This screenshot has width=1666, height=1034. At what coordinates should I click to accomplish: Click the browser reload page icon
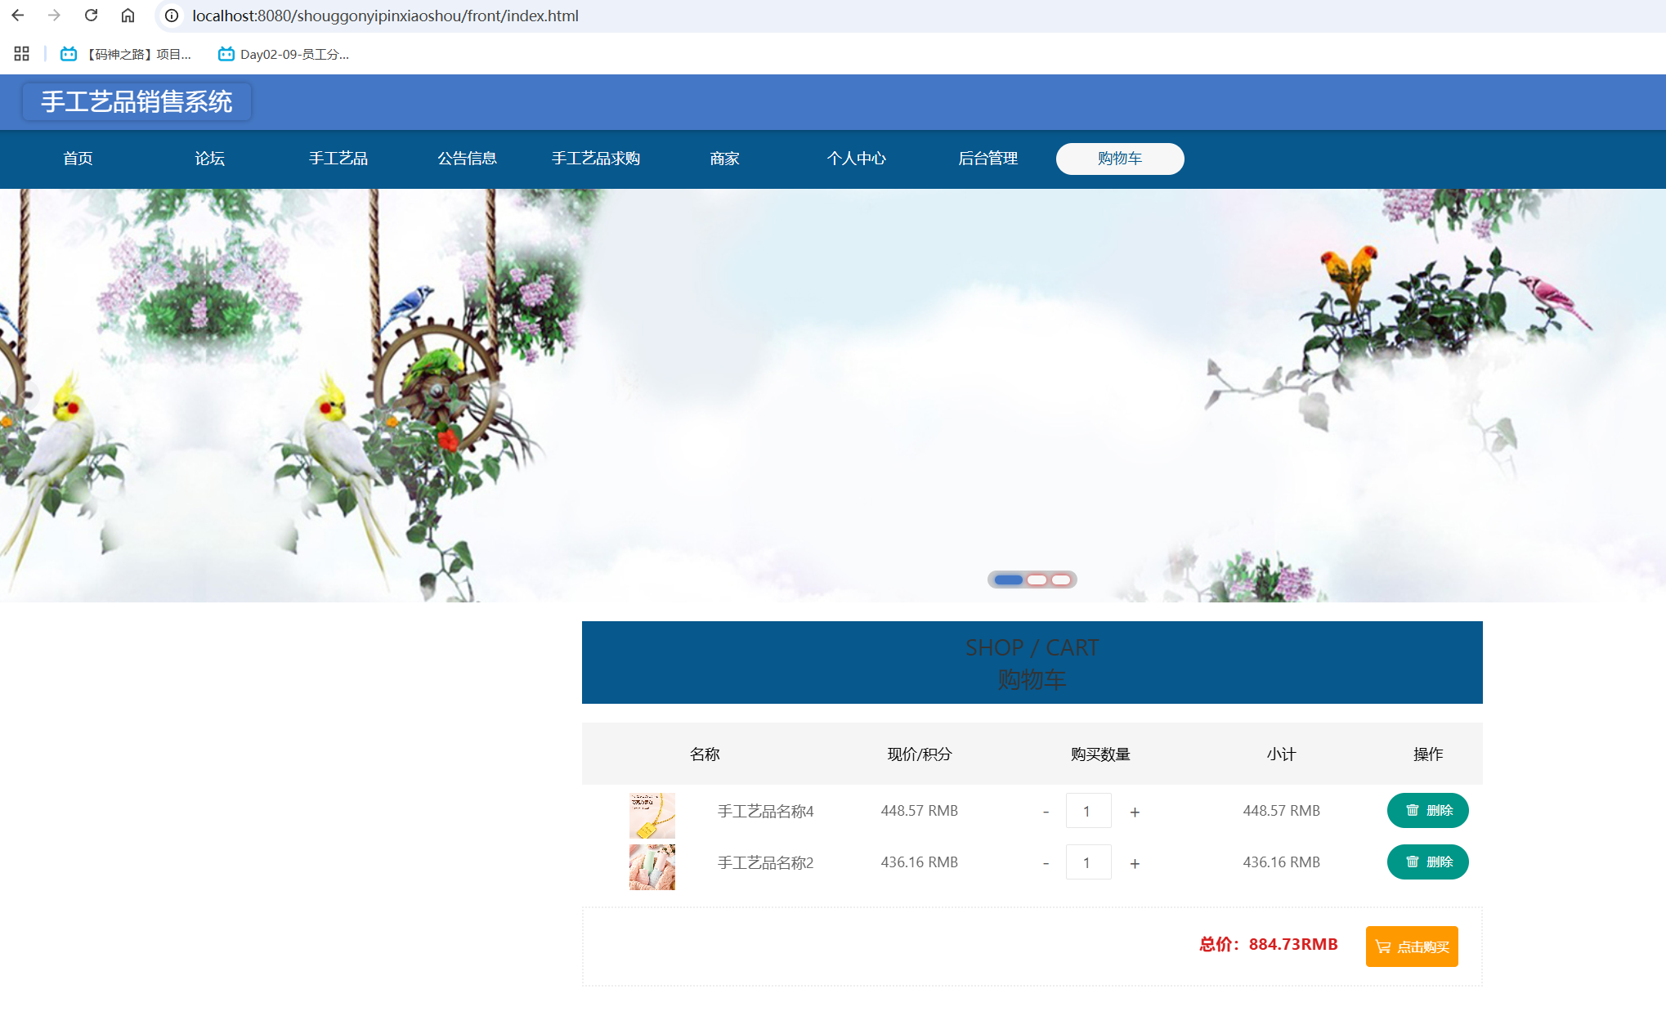click(92, 16)
